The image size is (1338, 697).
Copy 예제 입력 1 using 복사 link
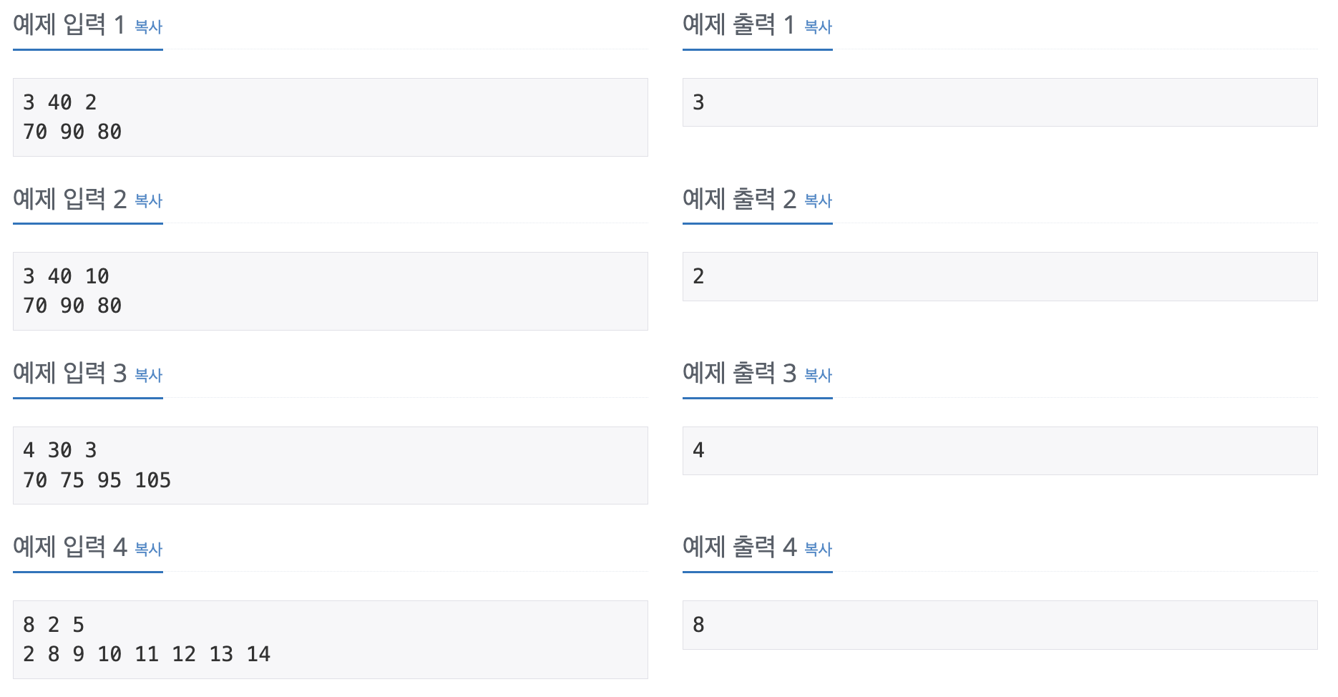tap(147, 28)
